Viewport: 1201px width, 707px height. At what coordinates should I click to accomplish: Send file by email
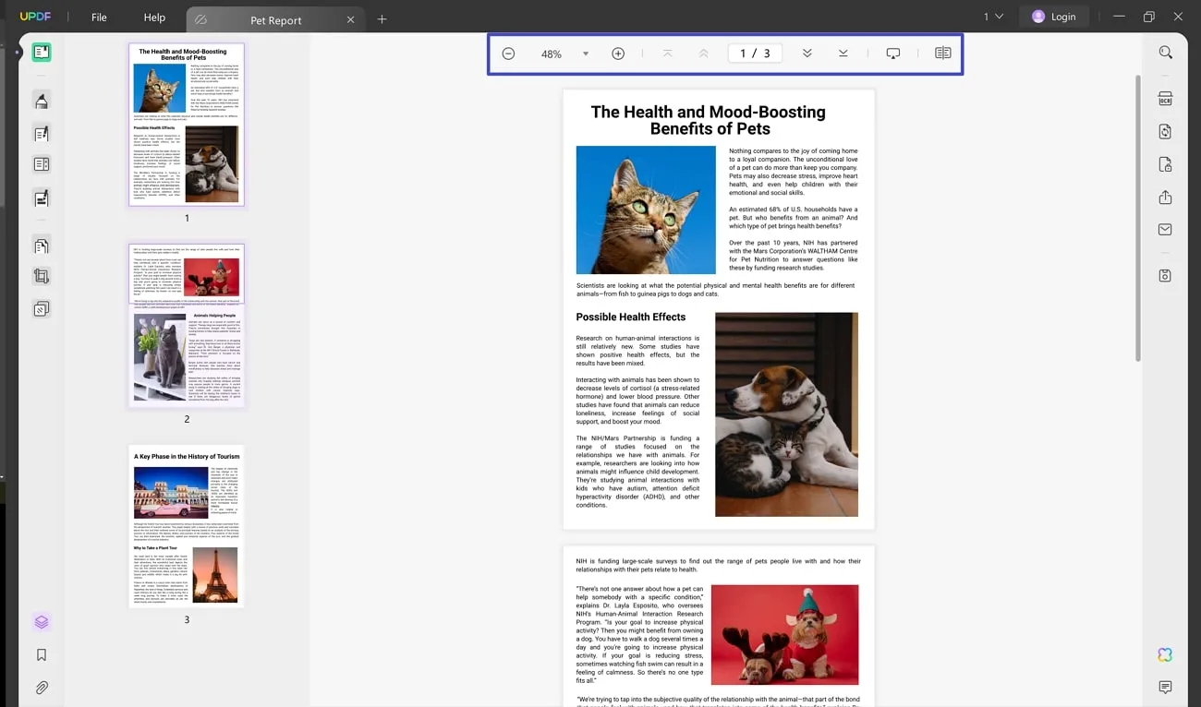tap(1166, 230)
